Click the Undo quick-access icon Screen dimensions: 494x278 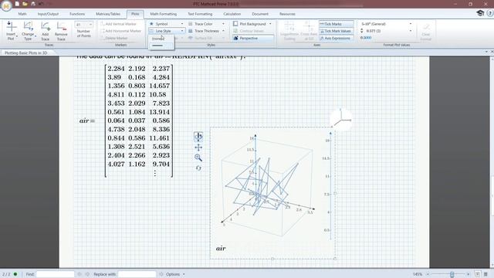point(41,4)
